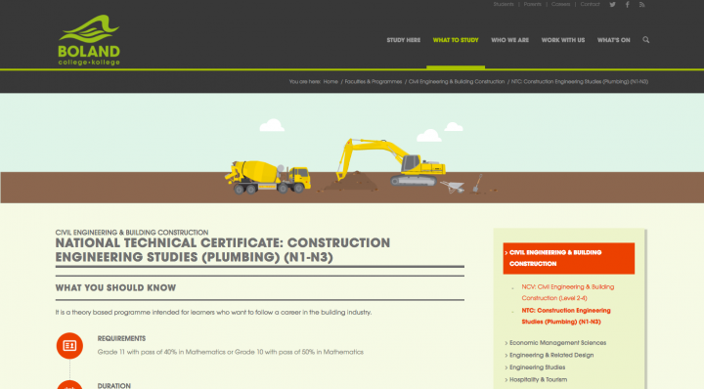The width and height of the screenshot is (704, 389).
Task: Go to the Parents link
Action: (x=533, y=5)
